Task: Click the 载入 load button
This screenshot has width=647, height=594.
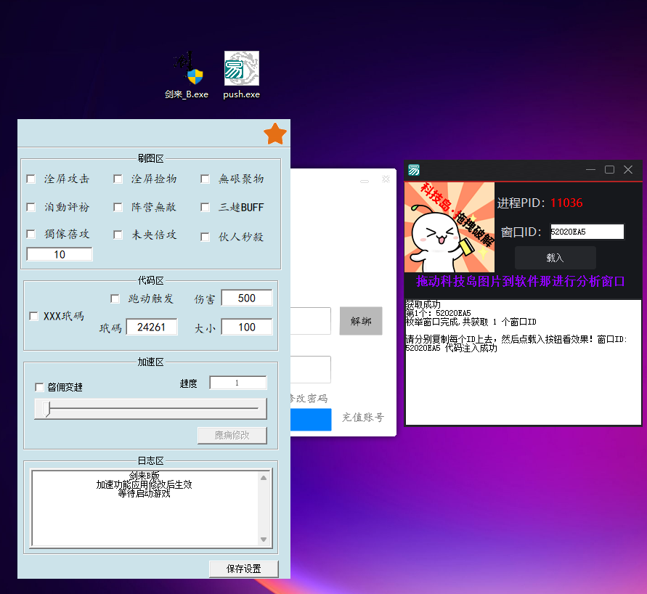Action: [x=555, y=258]
